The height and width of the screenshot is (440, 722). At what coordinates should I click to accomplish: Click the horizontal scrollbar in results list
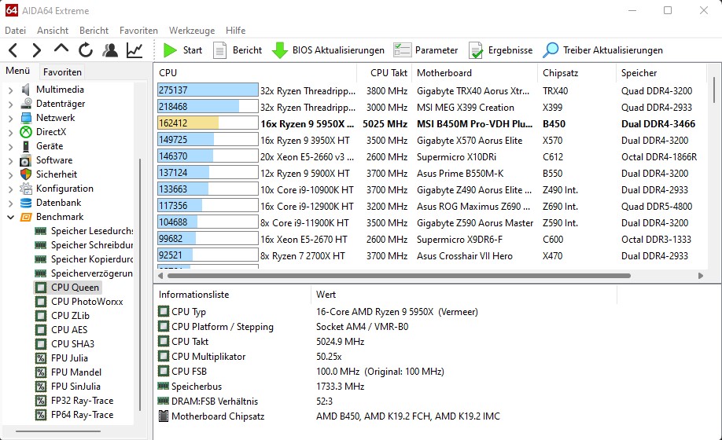coord(399,276)
